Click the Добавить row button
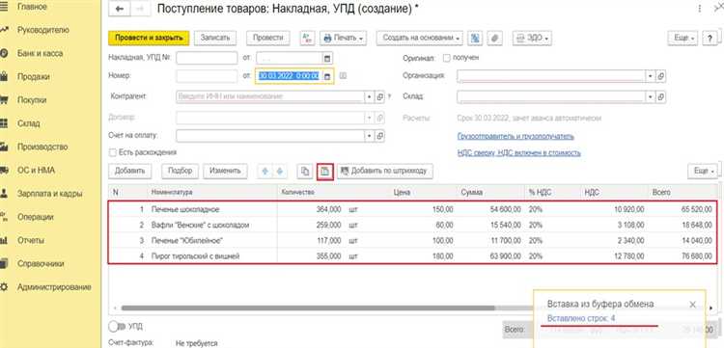The width and height of the screenshot is (724, 348). click(129, 171)
